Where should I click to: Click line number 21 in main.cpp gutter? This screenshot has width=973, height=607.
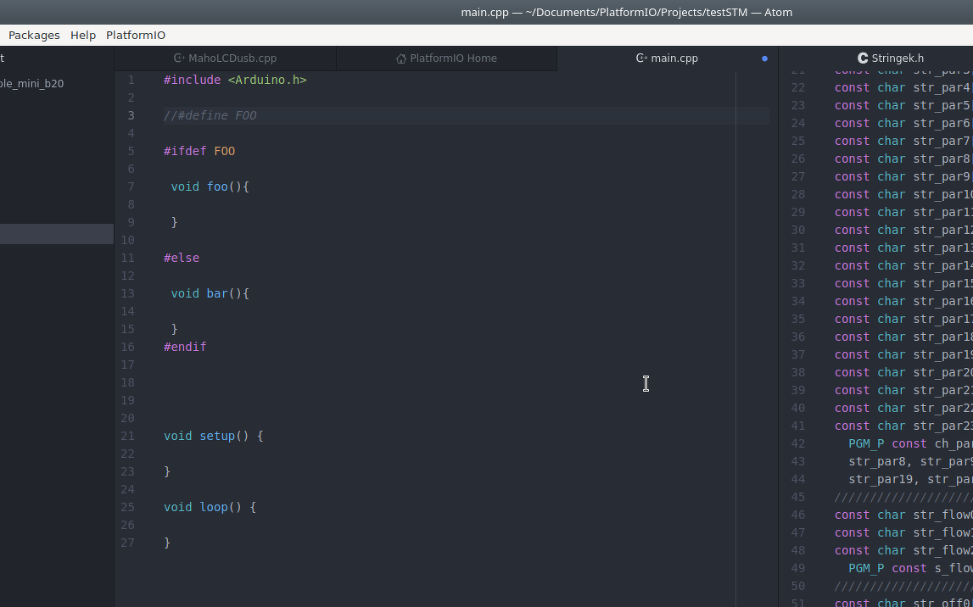click(127, 436)
